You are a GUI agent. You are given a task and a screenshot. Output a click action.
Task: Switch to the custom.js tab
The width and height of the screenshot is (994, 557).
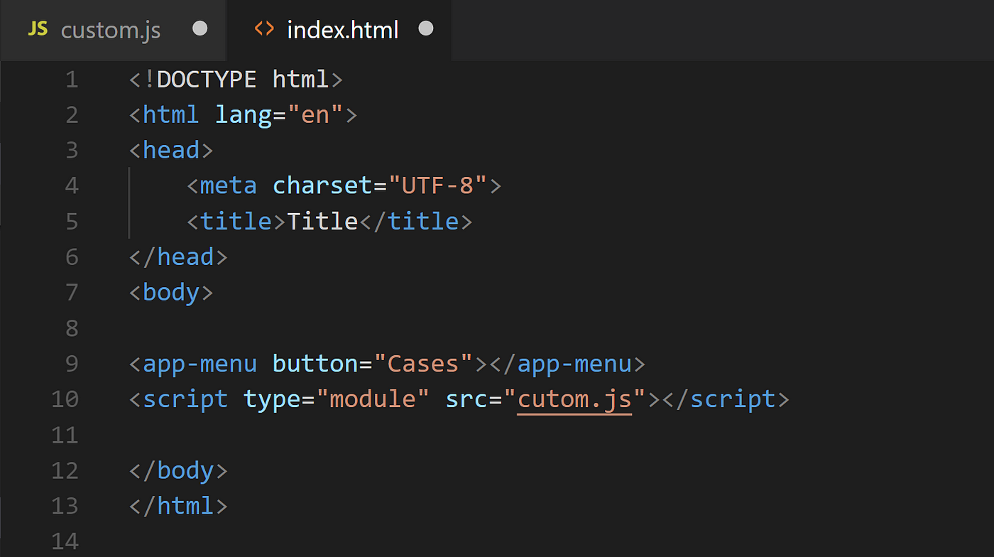(x=112, y=30)
